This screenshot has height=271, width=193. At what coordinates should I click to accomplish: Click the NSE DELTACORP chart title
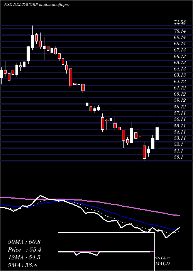tap(37, 5)
